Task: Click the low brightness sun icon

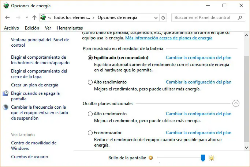Action: [x=150, y=158]
